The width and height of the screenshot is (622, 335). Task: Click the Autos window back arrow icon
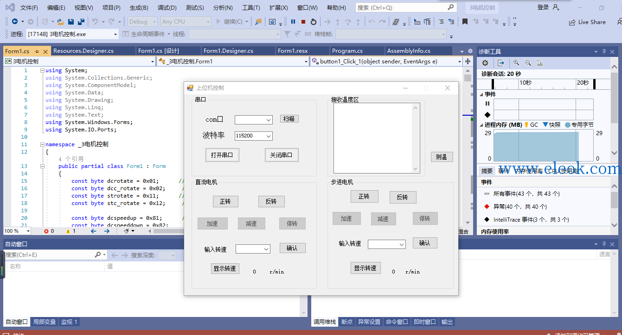(115, 255)
